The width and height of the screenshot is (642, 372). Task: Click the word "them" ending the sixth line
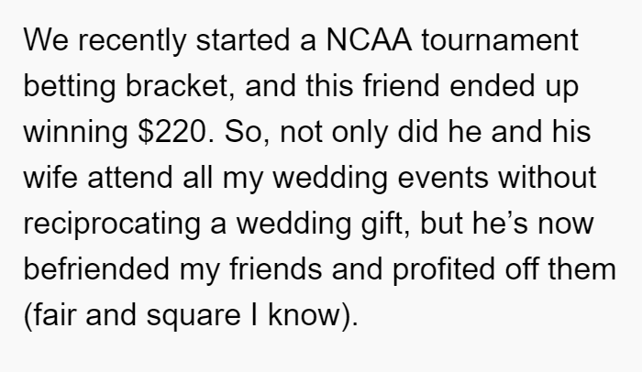coord(581,268)
